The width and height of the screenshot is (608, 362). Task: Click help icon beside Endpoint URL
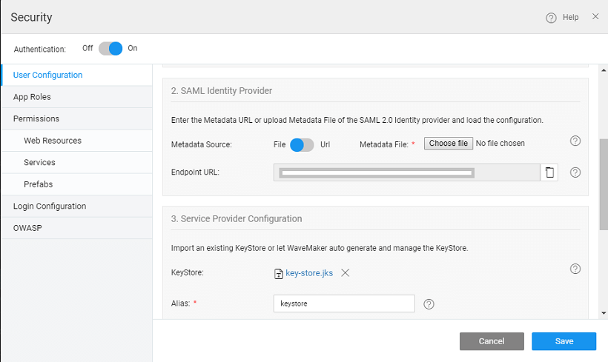pos(575,172)
